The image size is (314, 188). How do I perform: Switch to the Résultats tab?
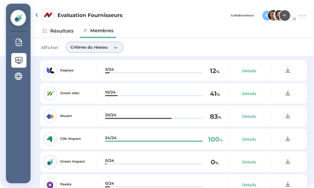click(58, 31)
